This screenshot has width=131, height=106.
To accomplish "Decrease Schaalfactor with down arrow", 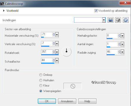I will click(54, 61).
